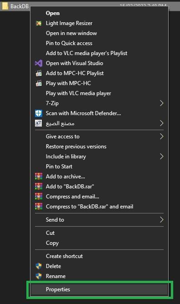
Task: Select Pin to Start
Action: coord(99,167)
